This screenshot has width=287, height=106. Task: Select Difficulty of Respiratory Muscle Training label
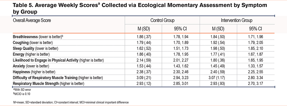coord(58,78)
